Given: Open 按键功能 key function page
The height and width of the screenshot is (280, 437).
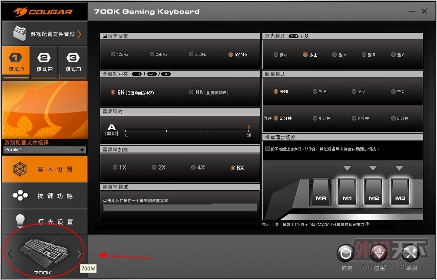Looking at the screenshot, I should point(45,195).
